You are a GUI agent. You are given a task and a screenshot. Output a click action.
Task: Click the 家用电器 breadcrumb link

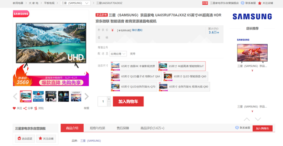18,3
